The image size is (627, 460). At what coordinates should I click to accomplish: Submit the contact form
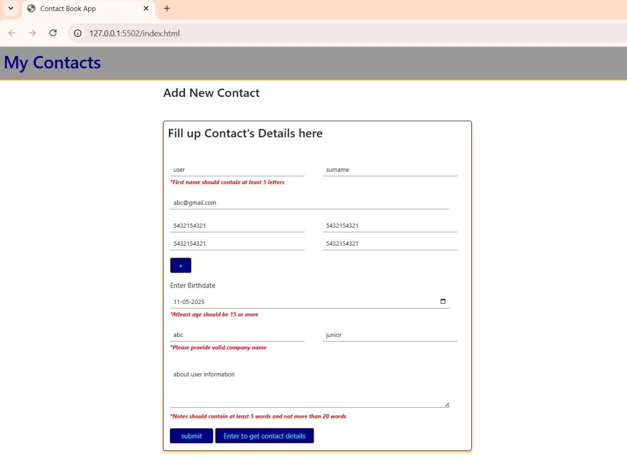coord(192,436)
